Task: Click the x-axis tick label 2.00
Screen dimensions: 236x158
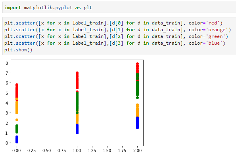Action: point(137,150)
